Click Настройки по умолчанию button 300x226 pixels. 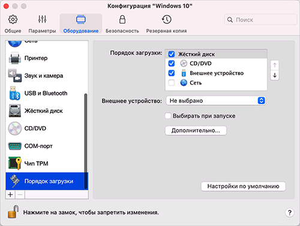(243, 186)
